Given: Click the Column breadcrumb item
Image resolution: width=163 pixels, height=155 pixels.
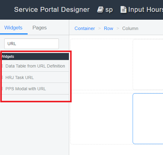Looking at the screenshot, I should (130, 28).
